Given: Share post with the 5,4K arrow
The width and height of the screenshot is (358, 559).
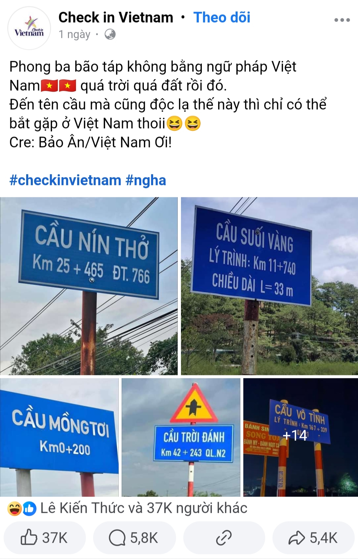Looking at the screenshot, I should [x=313, y=537].
